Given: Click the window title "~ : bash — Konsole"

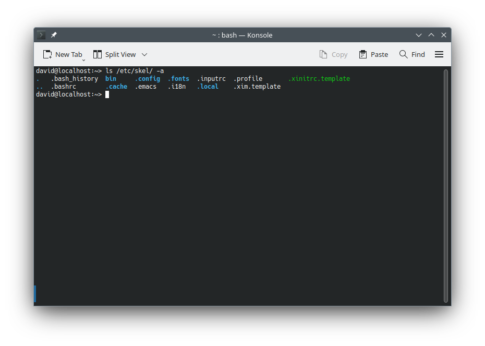Looking at the screenshot, I should pos(242,35).
